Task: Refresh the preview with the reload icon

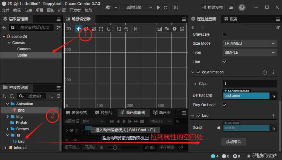Action: [x=166, y=7]
